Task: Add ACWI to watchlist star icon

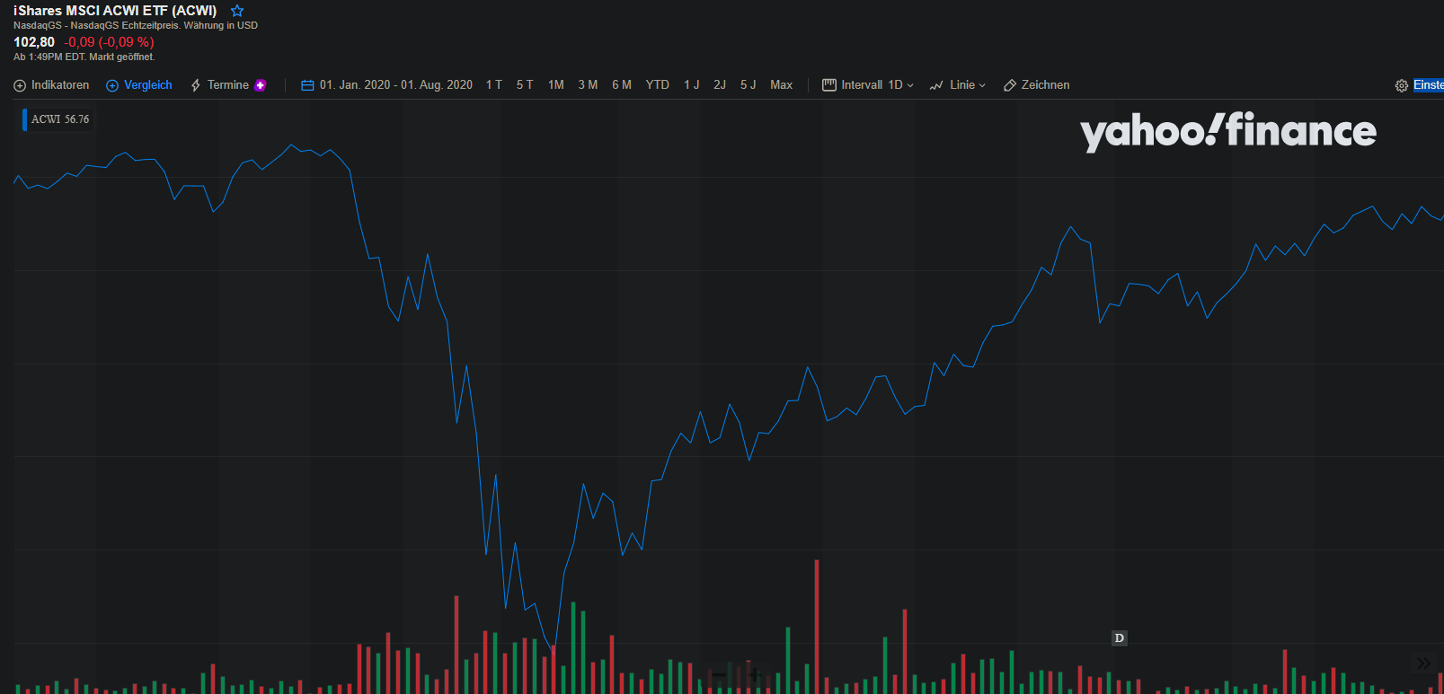Action: pos(237,11)
